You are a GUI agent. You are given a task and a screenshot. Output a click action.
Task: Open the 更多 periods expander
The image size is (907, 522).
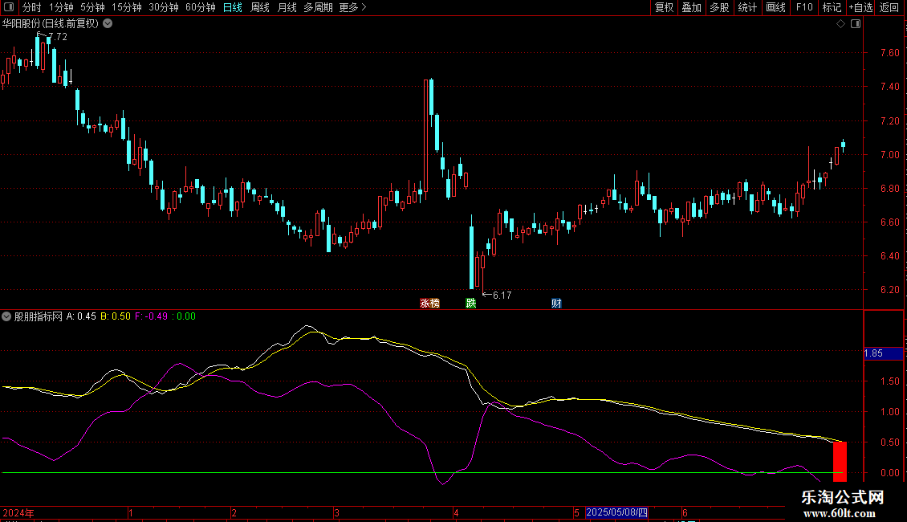[352, 7]
